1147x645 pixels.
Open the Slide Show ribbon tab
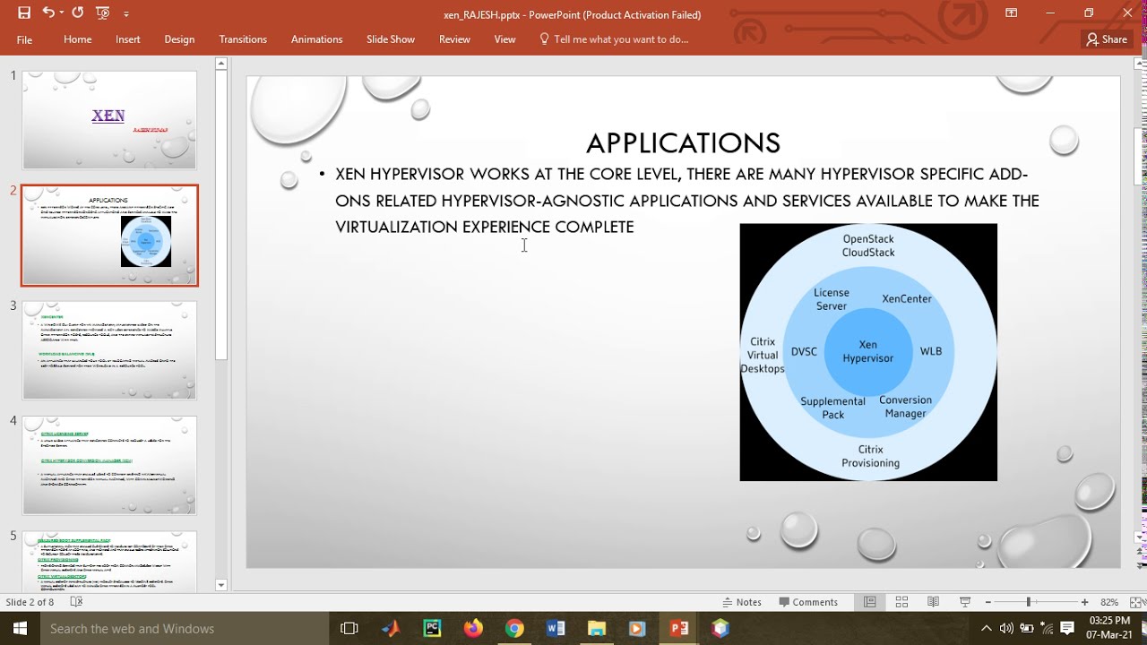click(x=391, y=39)
